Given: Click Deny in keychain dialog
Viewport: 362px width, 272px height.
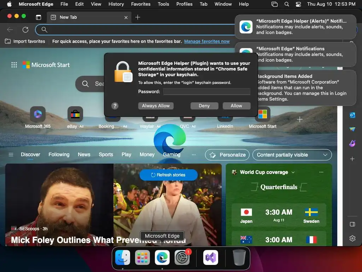Looking at the screenshot, I should point(204,106).
